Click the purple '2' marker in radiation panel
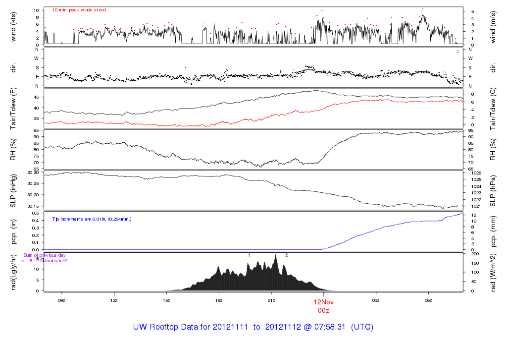507x347 pixels. pos(287,255)
